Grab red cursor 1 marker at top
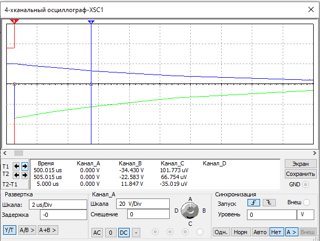The width and height of the screenshot is (320, 241). [14, 21]
